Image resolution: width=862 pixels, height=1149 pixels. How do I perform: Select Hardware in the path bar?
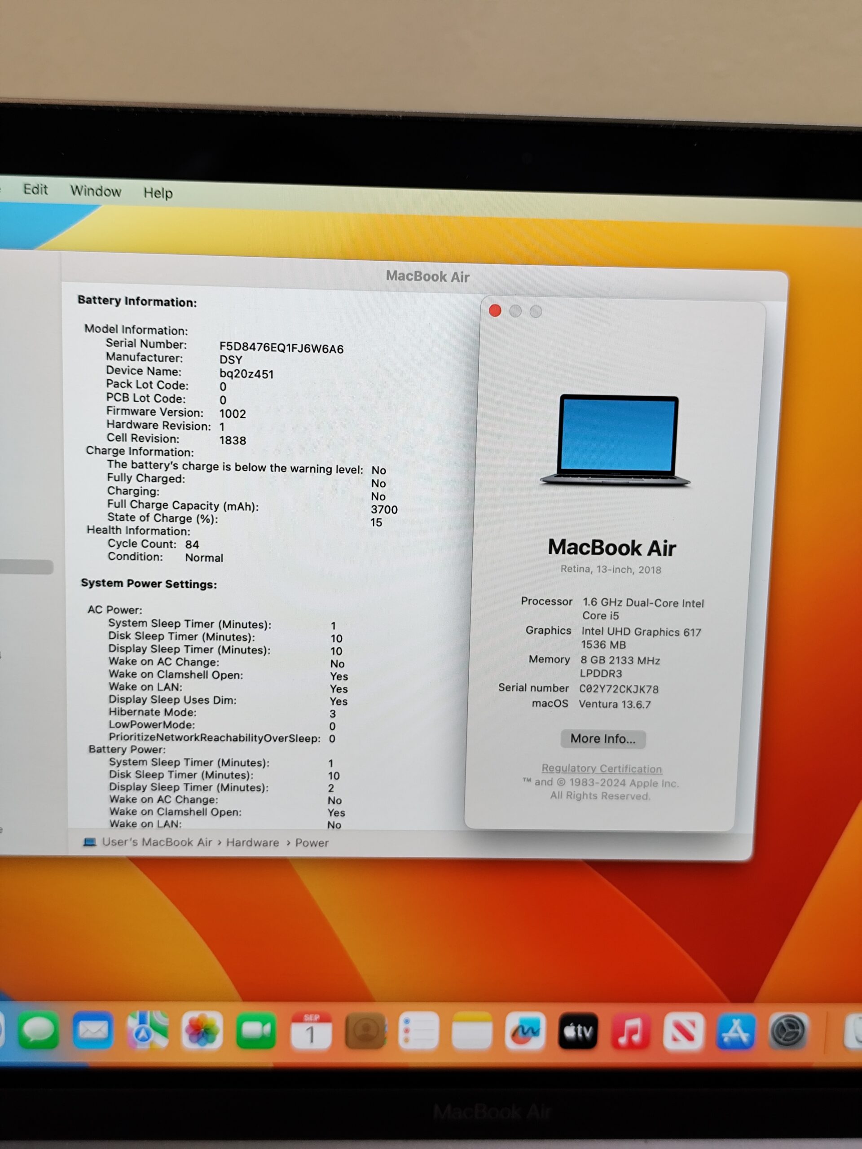252,842
